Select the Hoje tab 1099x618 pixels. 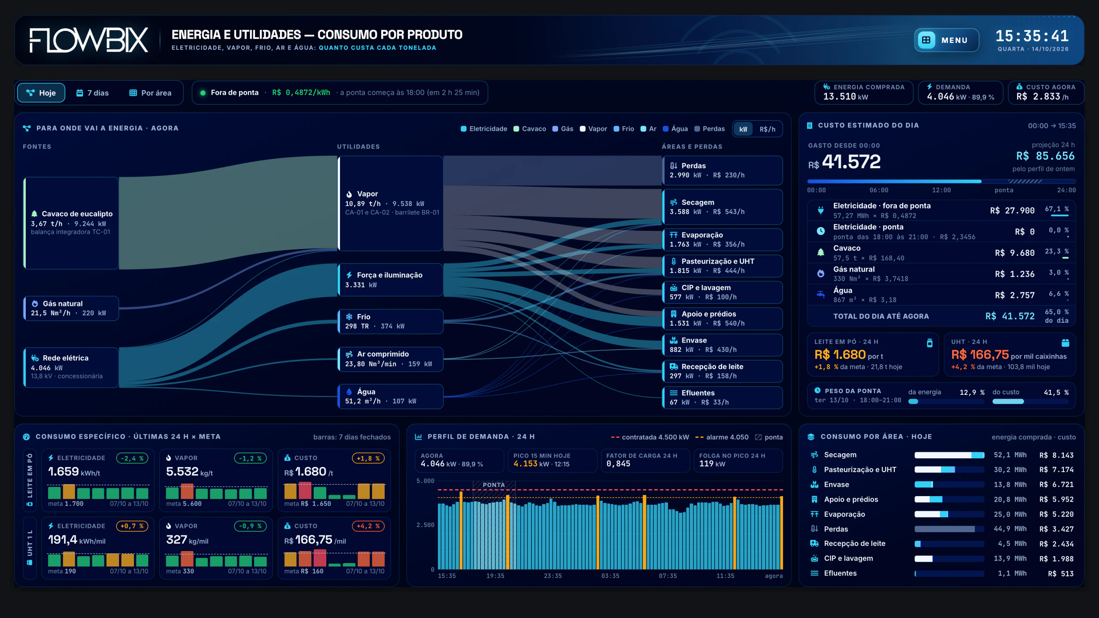pyautogui.click(x=41, y=93)
